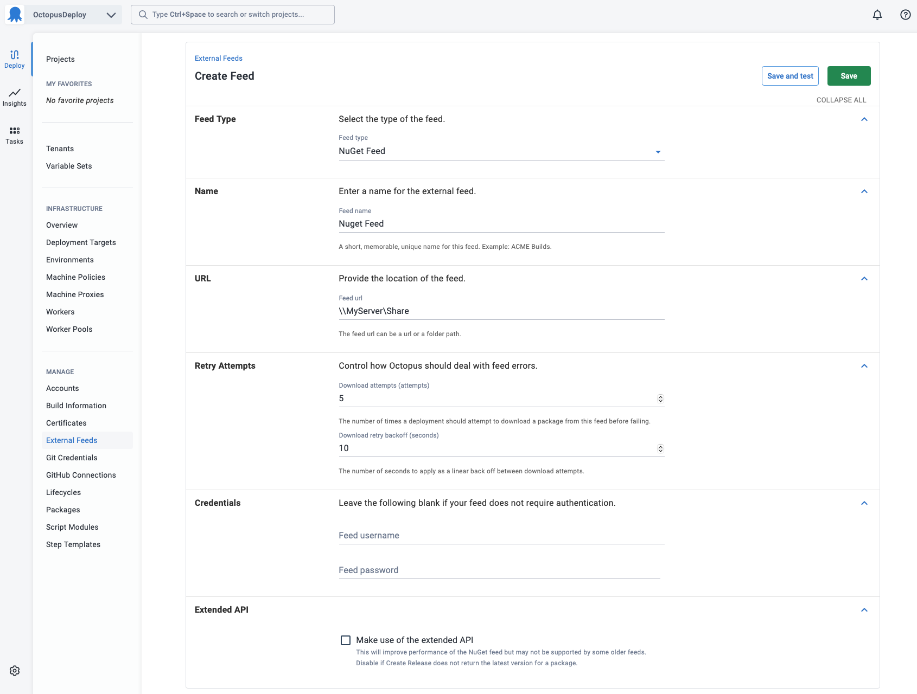
Task: Click the search magnifier icon
Action: coord(143,15)
